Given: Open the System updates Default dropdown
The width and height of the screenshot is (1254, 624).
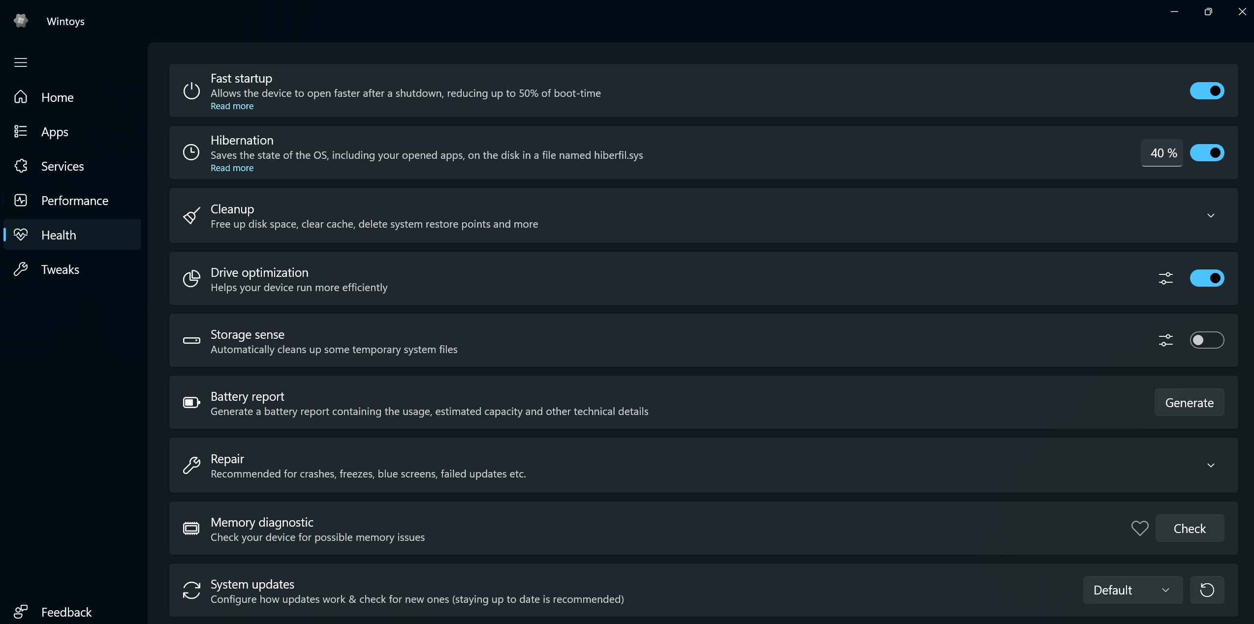Looking at the screenshot, I should pyautogui.click(x=1132, y=590).
